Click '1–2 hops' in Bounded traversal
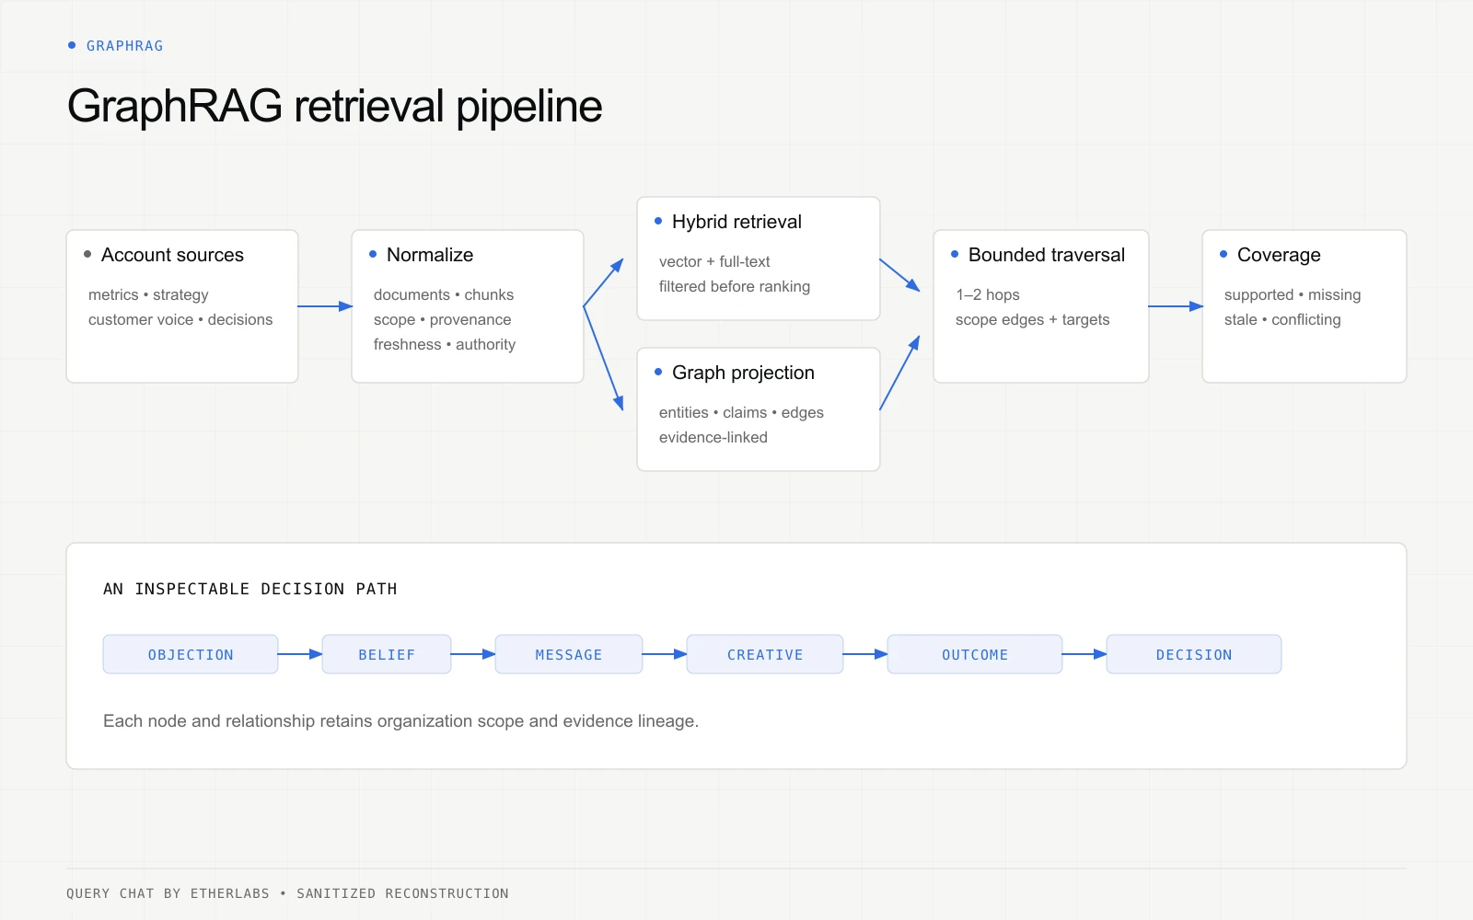Screen dimensions: 1473x920 [x=988, y=294]
